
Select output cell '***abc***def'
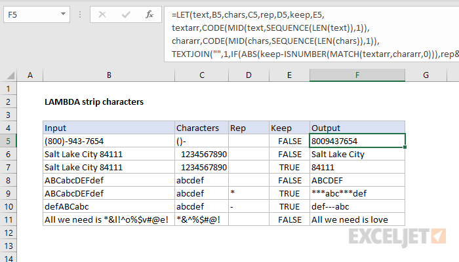tap(357, 193)
